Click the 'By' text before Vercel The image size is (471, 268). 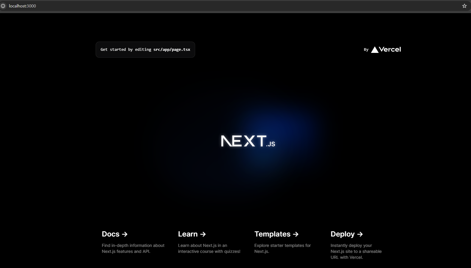tap(366, 50)
